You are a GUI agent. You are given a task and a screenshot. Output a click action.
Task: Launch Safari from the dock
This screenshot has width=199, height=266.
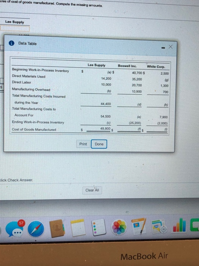pyautogui.click(x=36, y=229)
